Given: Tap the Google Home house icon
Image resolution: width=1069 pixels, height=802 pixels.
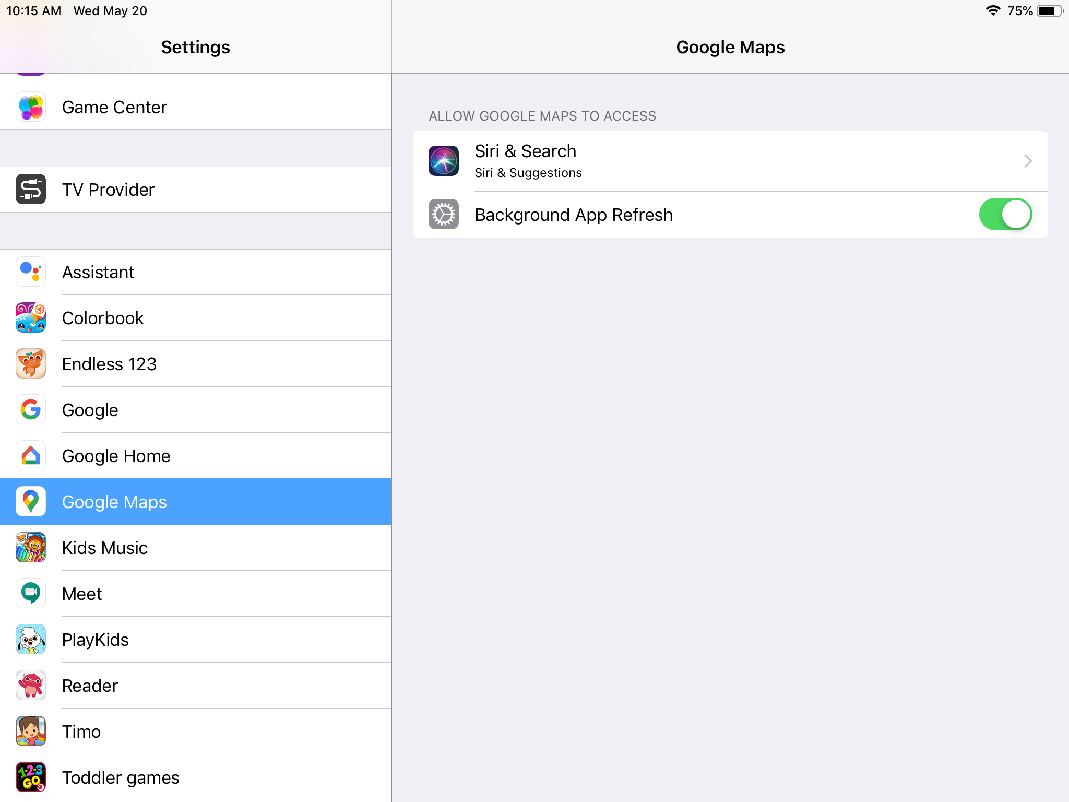Looking at the screenshot, I should pos(31,456).
